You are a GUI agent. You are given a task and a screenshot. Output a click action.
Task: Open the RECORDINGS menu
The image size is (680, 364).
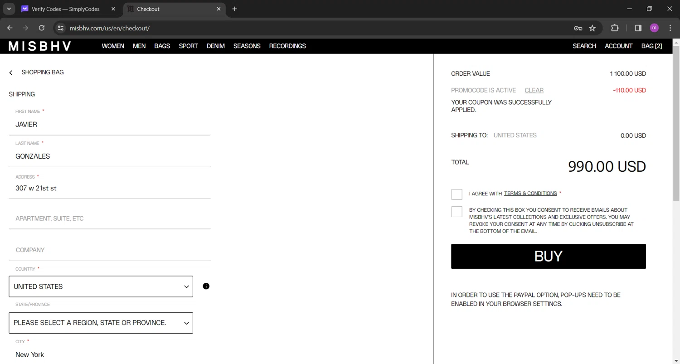pyautogui.click(x=287, y=46)
